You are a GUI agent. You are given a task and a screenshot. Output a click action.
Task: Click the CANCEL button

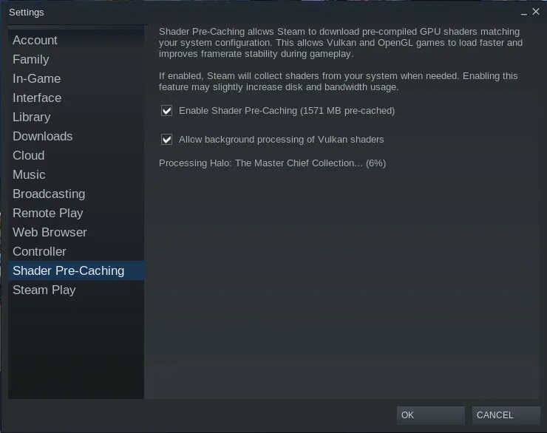[x=506, y=415]
